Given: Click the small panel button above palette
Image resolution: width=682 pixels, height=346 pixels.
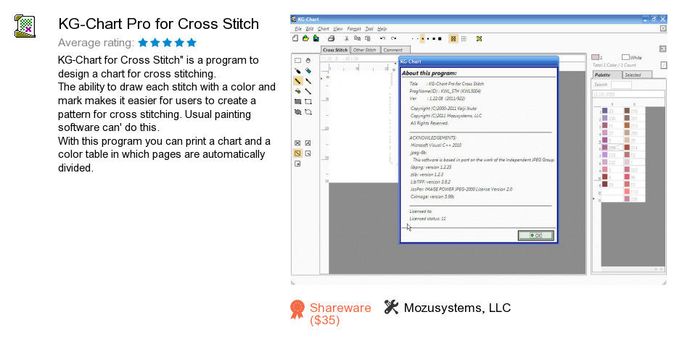Looking at the screenshot, I should [x=662, y=49].
